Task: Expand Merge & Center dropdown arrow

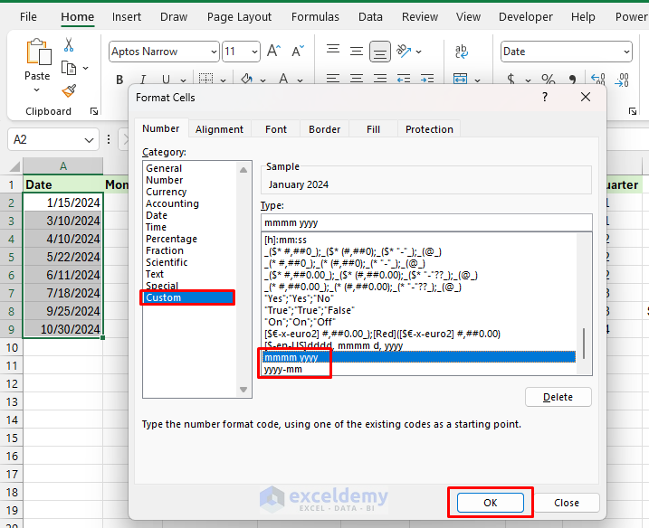Action: pos(477,80)
